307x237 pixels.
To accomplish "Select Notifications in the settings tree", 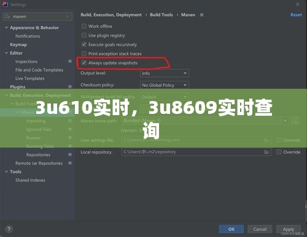I will click(x=28, y=36).
